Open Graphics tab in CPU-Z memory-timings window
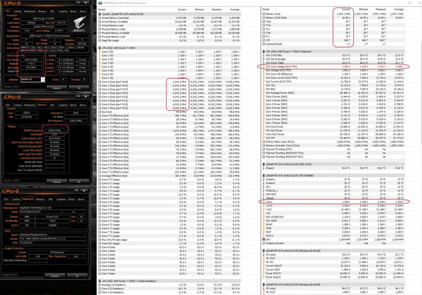The width and height of the screenshot is (422, 295). (63, 105)
